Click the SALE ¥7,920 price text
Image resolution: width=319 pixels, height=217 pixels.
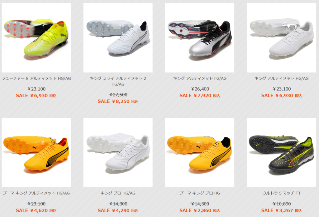click(200, 96)
